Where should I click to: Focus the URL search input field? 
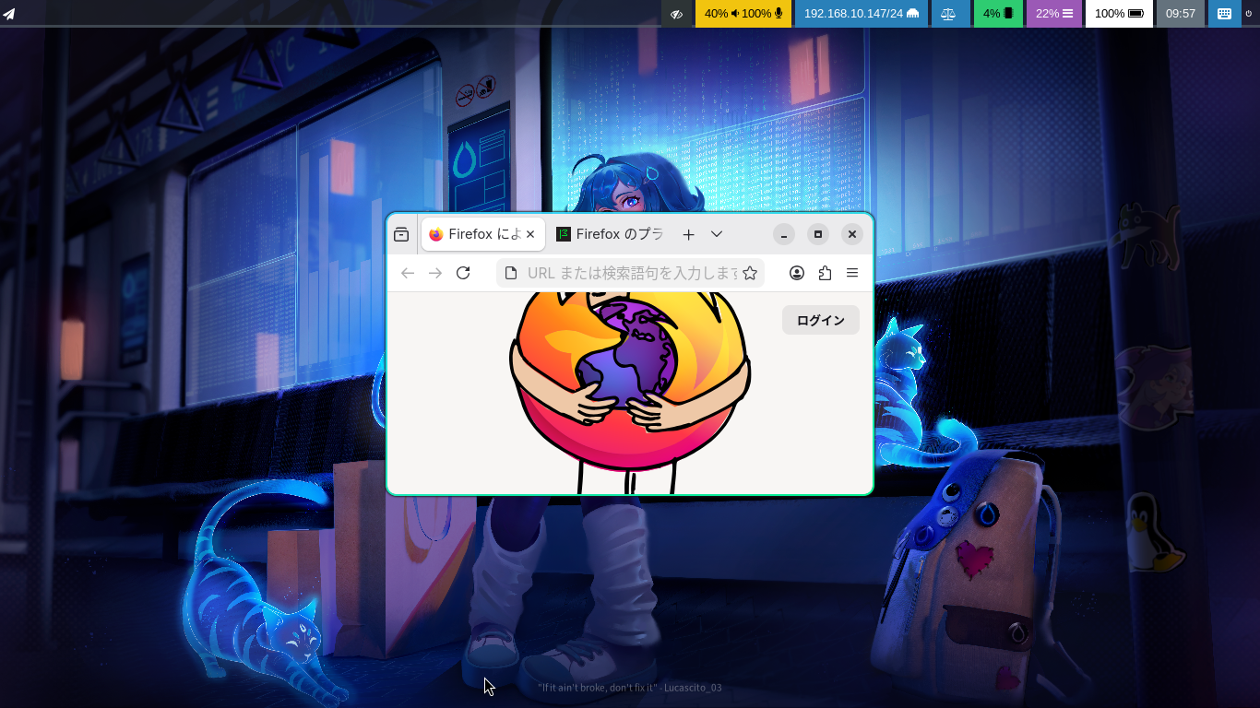tap(633, 273)
